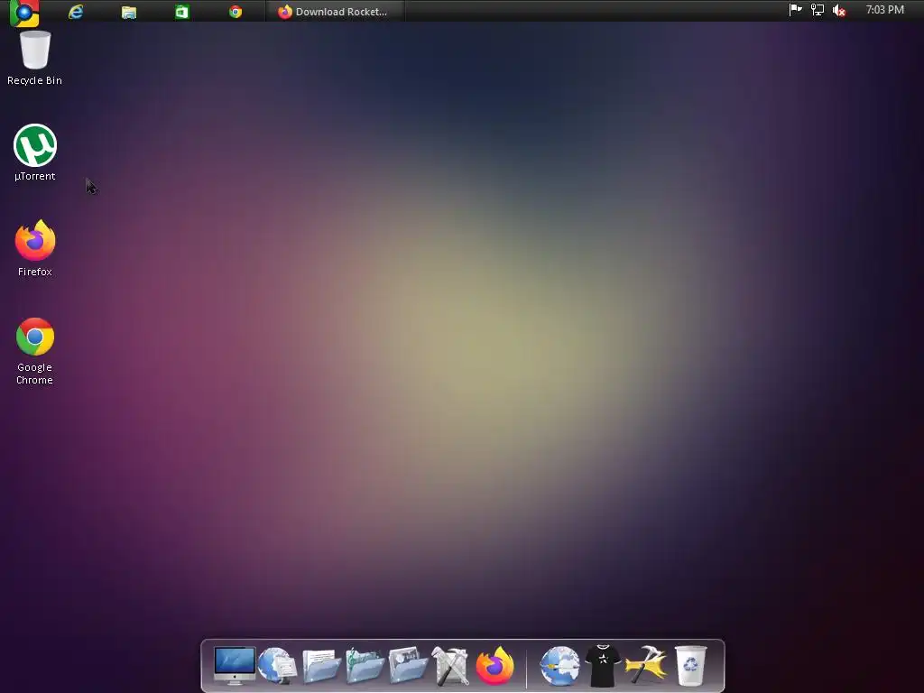This screenshot has height=693, width=924.
Task: Open the Pictures folder in dock
Action: tap(408, 666)
